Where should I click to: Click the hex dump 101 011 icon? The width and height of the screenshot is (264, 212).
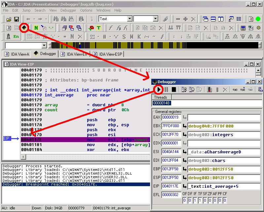point(17,28)
